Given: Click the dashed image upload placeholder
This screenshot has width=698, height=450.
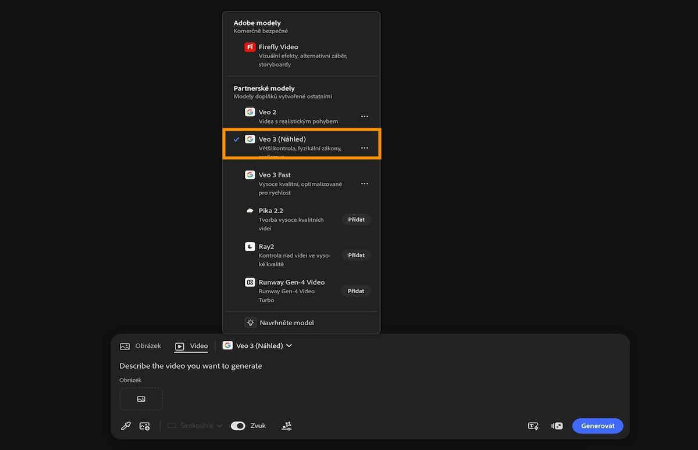Looking at the screenshot, I should click(x=141, y=399).
